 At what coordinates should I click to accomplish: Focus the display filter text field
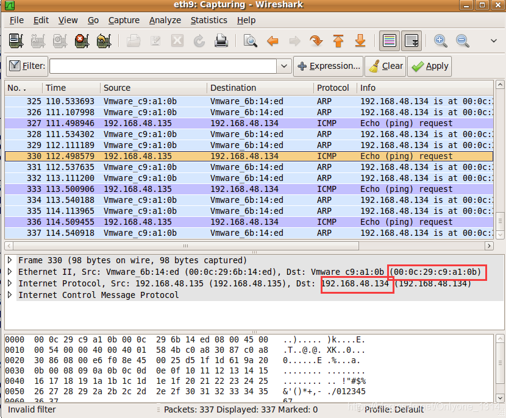click(163, 66)
